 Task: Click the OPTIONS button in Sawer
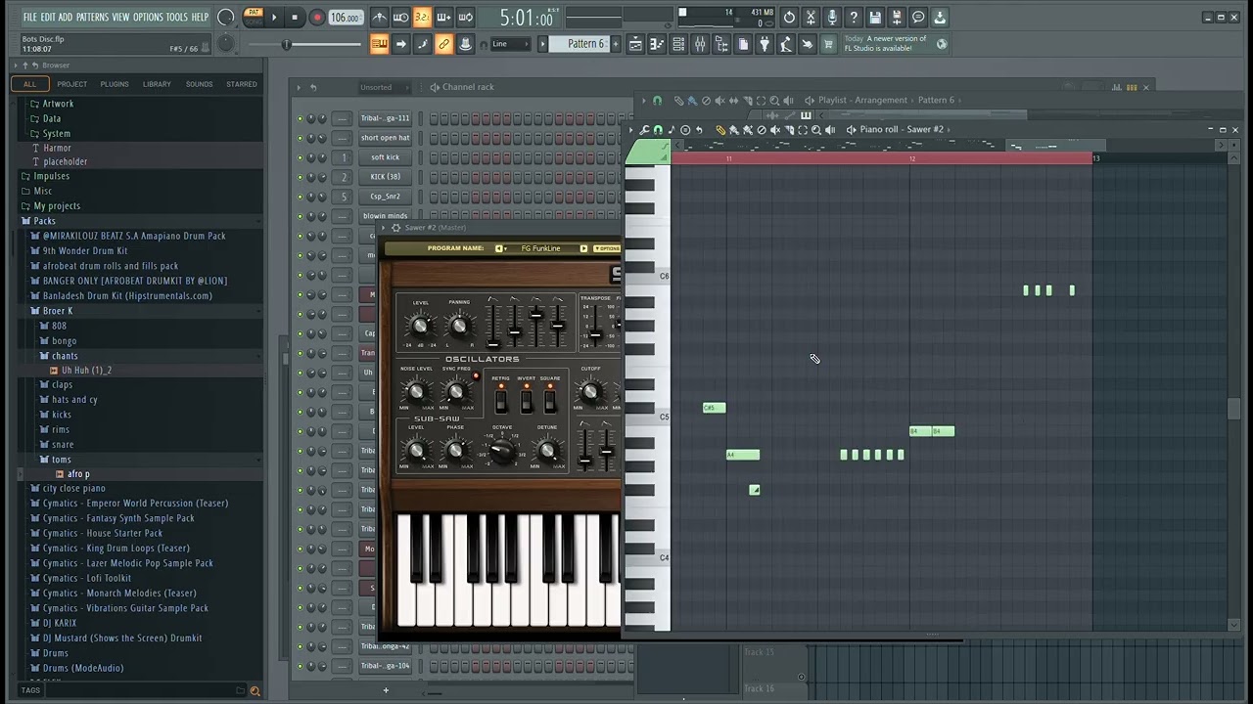(607, 248)
